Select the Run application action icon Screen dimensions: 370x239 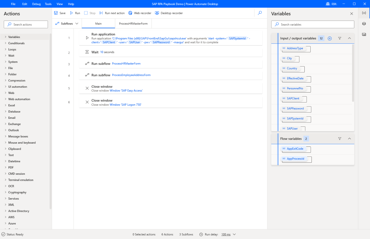point(87,38)
